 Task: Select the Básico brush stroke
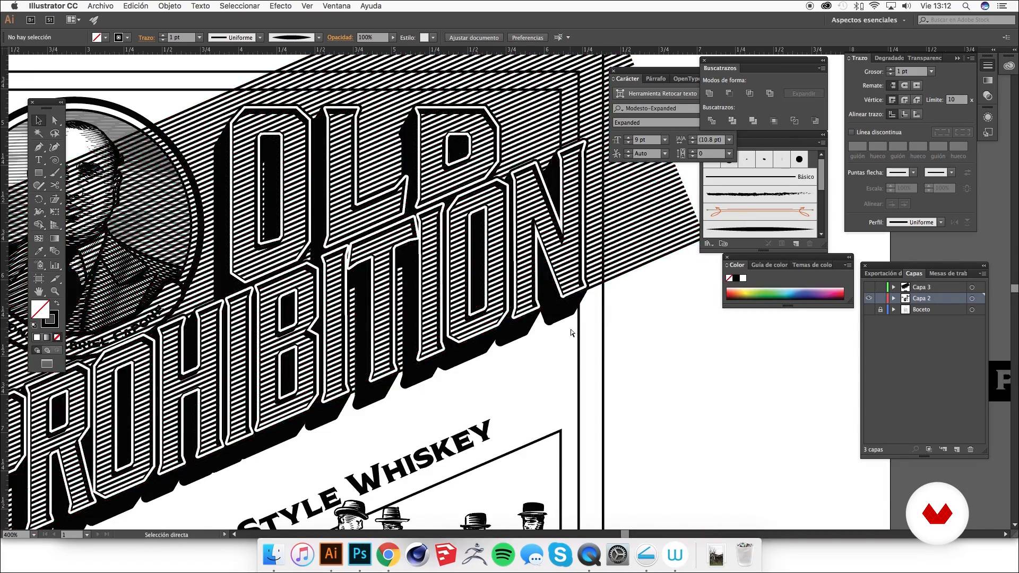[759, 177]
